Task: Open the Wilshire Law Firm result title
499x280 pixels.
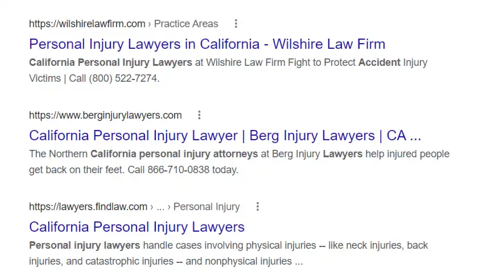Action: [207, 44]
